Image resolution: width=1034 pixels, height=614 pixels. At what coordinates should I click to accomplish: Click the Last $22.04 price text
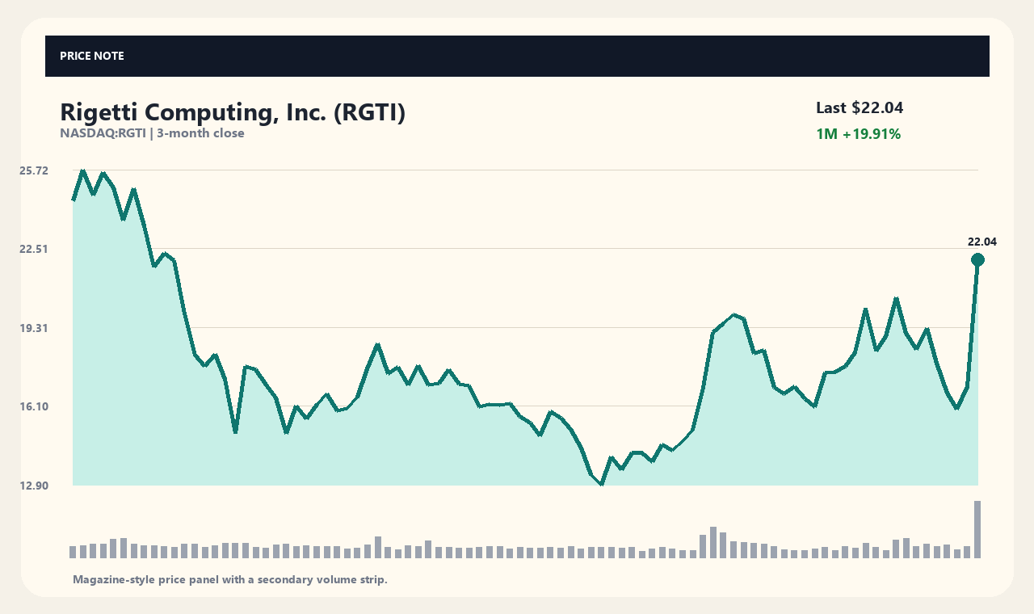click(860, 107)
